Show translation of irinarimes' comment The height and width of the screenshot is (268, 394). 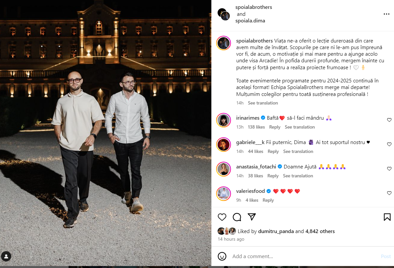[x=299, y=127]
